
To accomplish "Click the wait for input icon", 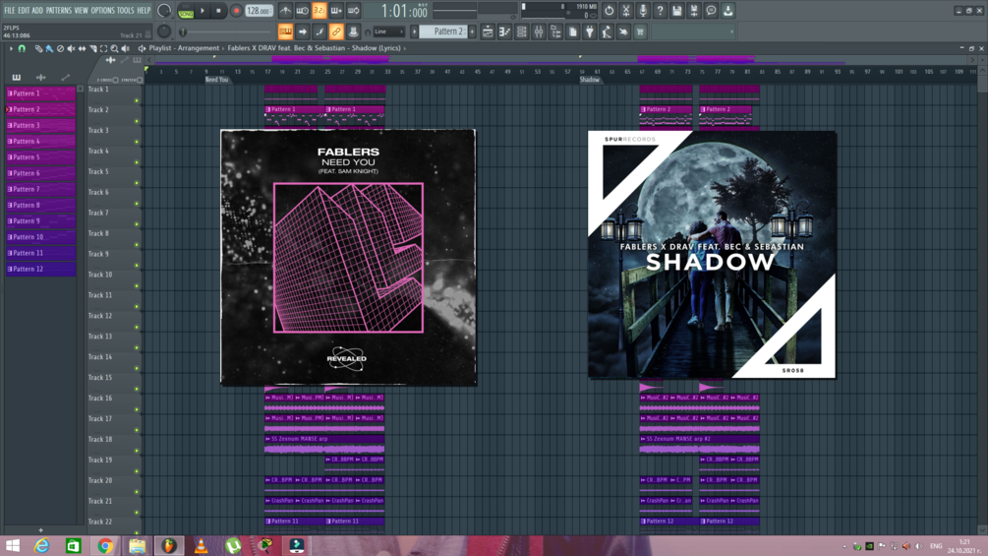I will click(303, 11).
